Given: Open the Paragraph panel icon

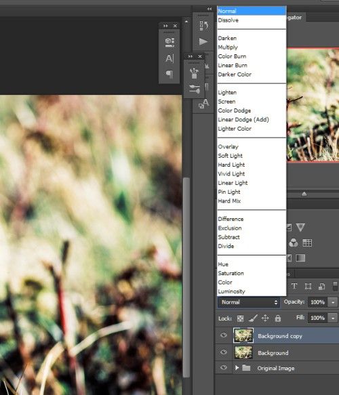Looking at the screenshot, I should (169, 74).
